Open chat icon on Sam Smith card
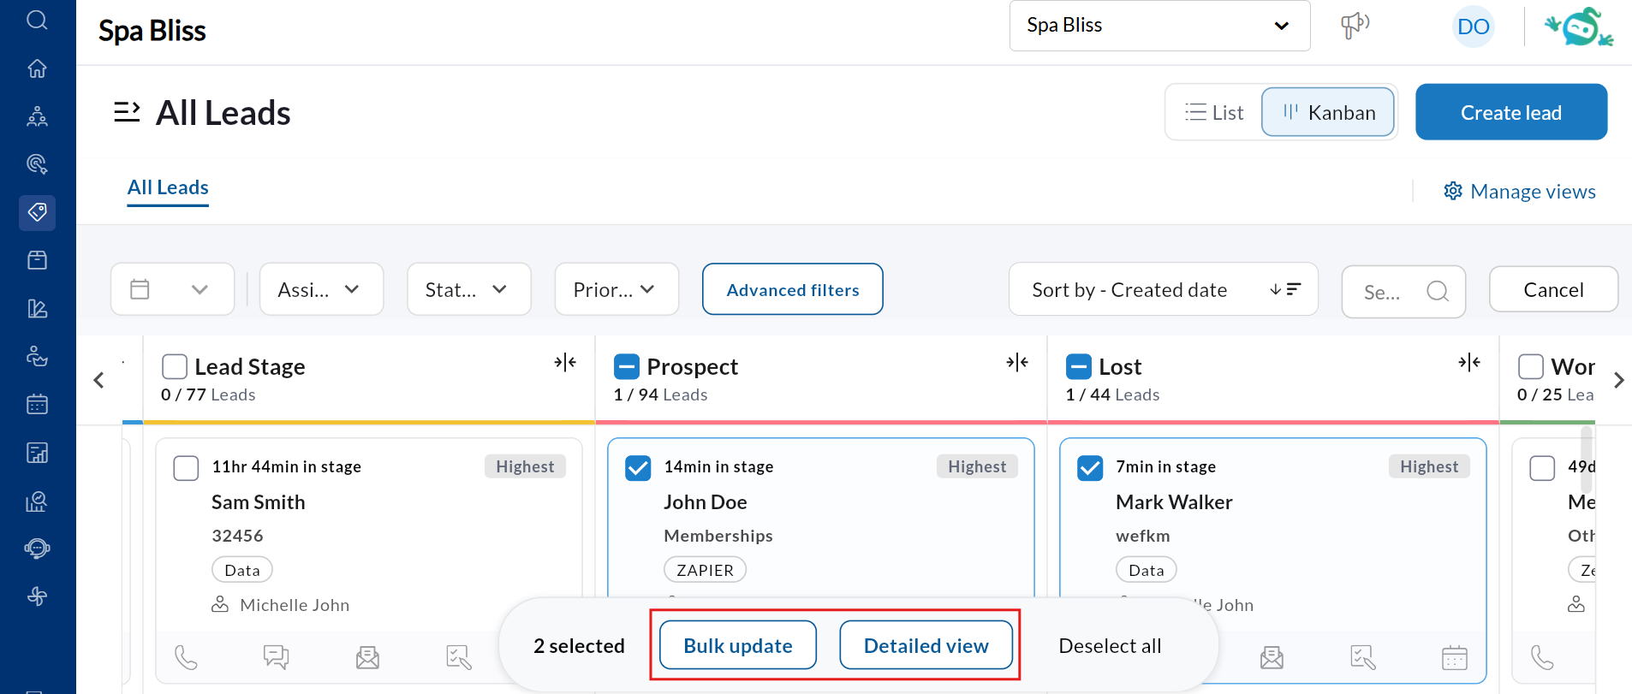This screenshot has width=1632, height=694. click(x=276, y=657)
